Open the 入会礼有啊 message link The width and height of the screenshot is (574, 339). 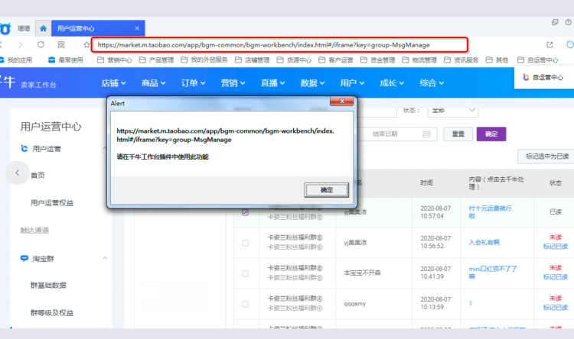(484, 242)
